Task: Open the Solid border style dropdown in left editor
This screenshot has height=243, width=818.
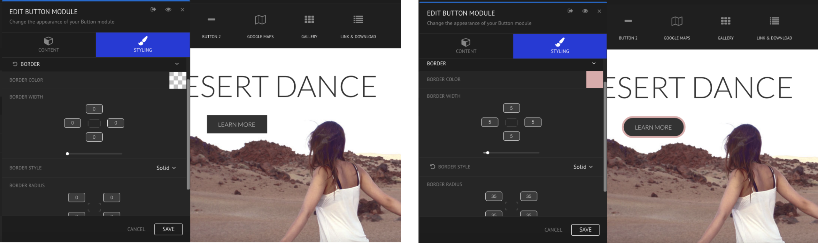Action: tap(166, 168)
